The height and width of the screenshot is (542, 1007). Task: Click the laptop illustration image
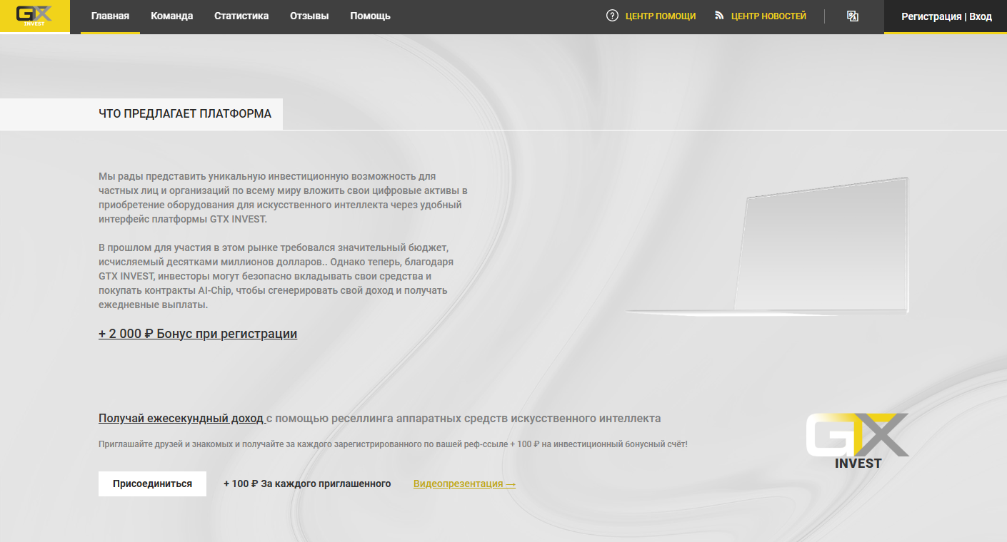(768, 246)
